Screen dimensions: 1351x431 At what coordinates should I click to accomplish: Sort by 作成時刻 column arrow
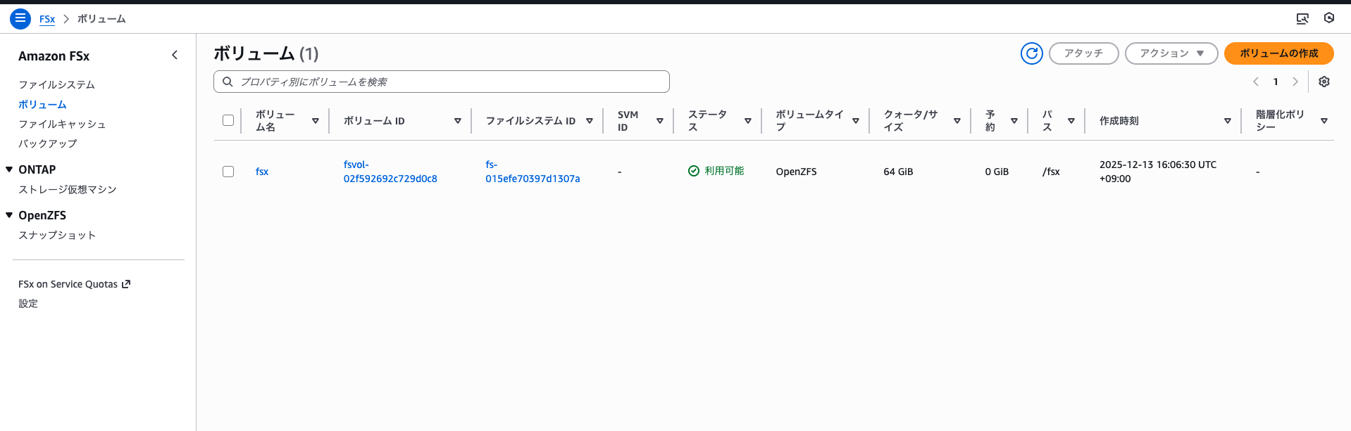[1228, 121]
